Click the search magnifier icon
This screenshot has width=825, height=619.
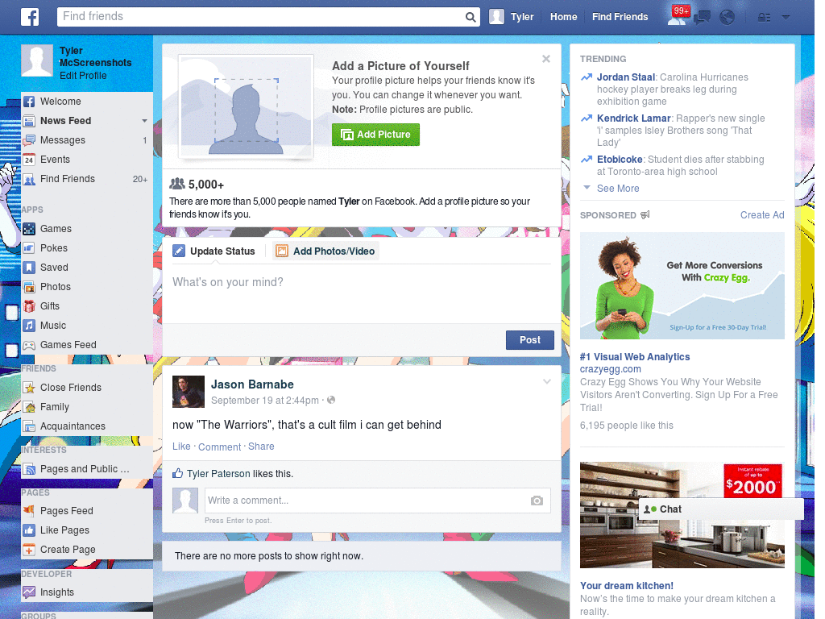471,18
